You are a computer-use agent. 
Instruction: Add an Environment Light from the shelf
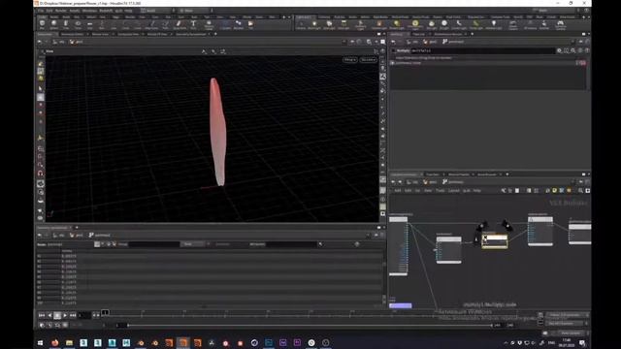(x=415, y=25)
